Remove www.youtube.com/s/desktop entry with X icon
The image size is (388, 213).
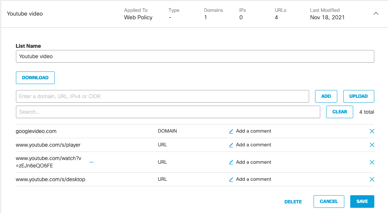pos(372,179)
